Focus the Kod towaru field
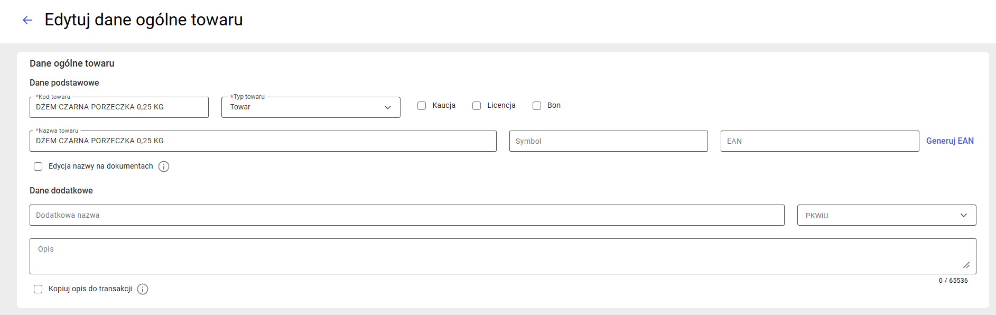The height and width of the screenshot is (315, 996). pyautogui.click(x=119, y=107)
